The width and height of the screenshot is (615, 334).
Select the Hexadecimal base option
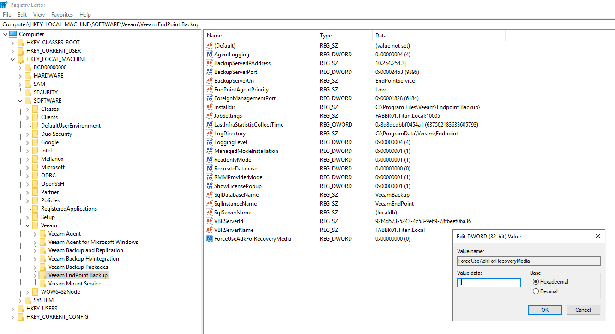tap(536, 282)
